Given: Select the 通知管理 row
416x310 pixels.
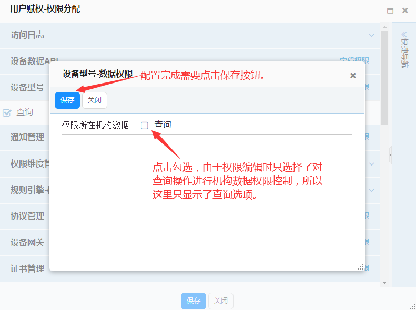Looking at the screenshot, I should tap(27, 138).
